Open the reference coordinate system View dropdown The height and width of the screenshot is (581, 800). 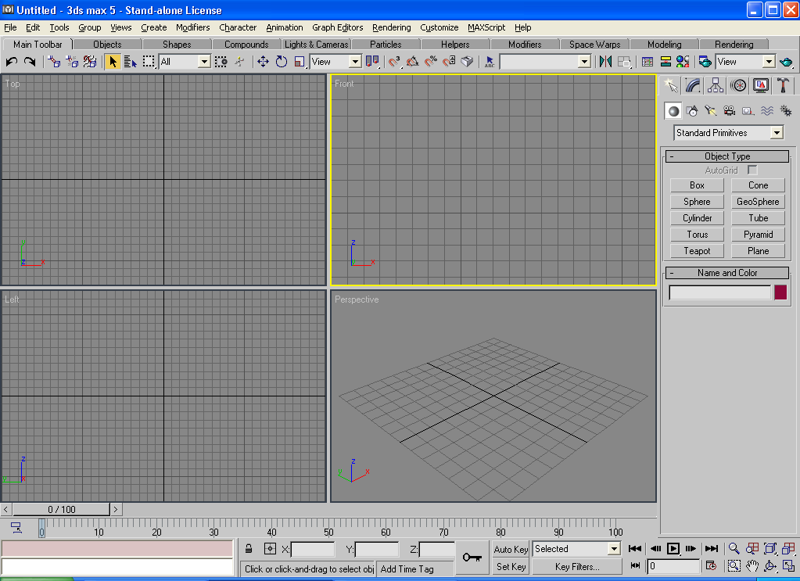coord(335,62)
